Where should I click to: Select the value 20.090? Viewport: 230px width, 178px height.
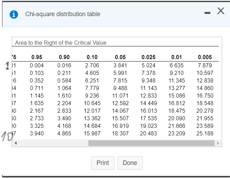[177, 118]
